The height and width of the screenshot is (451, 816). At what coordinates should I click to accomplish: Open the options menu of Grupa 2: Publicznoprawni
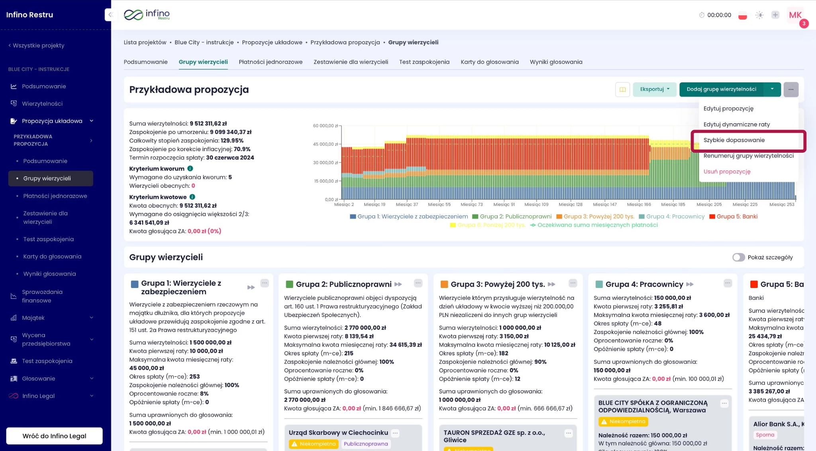point(418,283)
